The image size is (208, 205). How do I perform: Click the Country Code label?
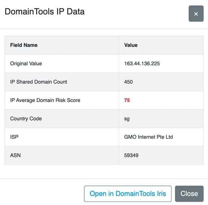click(26, 119)
